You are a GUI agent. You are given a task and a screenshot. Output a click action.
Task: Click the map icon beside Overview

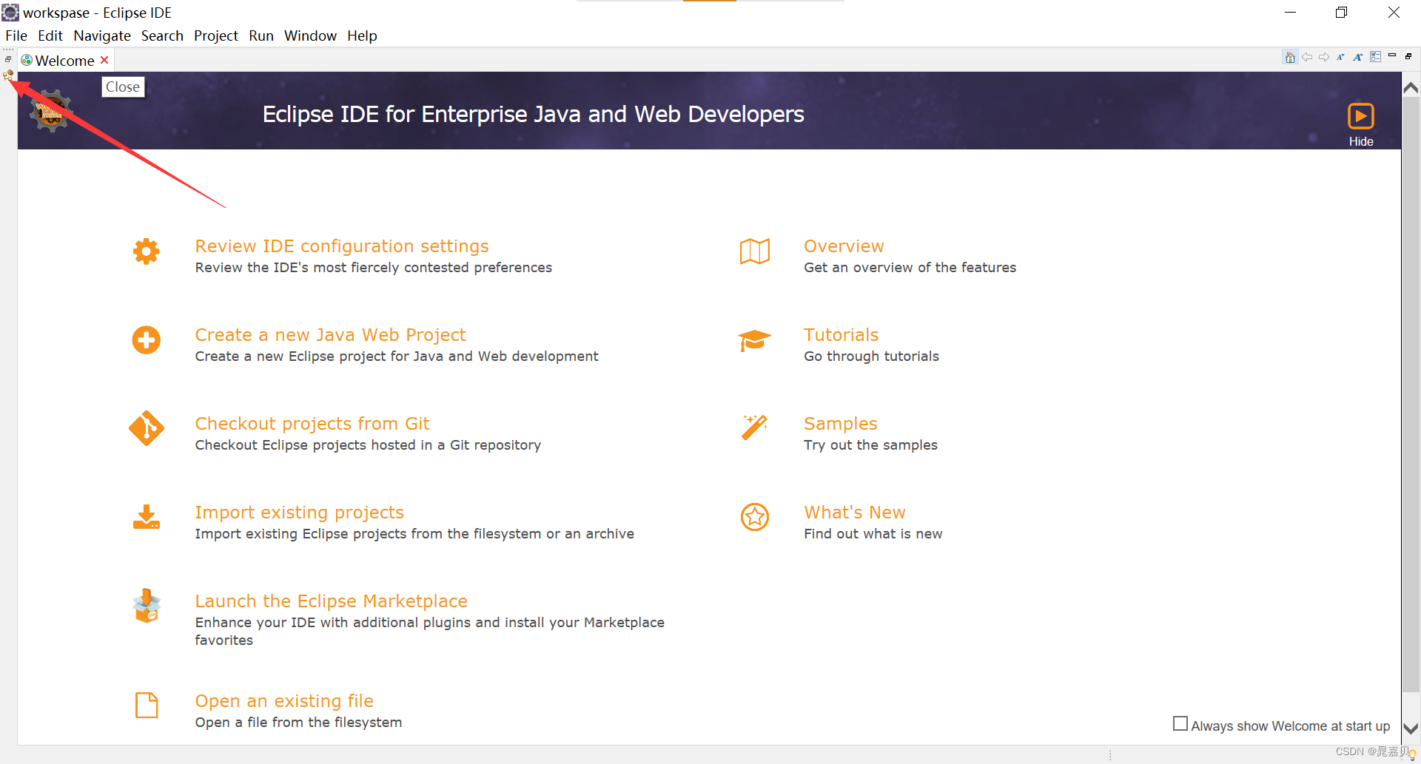tap(755, 251)
